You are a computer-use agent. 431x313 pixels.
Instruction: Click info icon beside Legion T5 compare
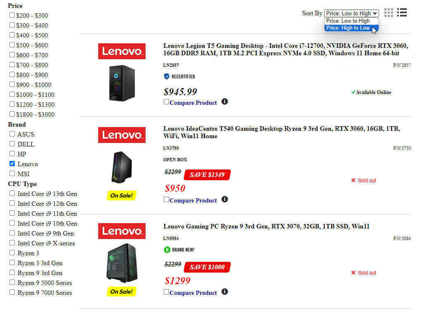225,101
